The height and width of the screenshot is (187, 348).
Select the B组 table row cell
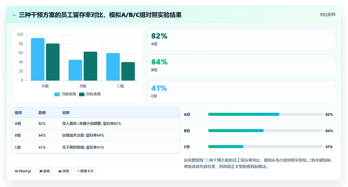click(x=18, y=135)
